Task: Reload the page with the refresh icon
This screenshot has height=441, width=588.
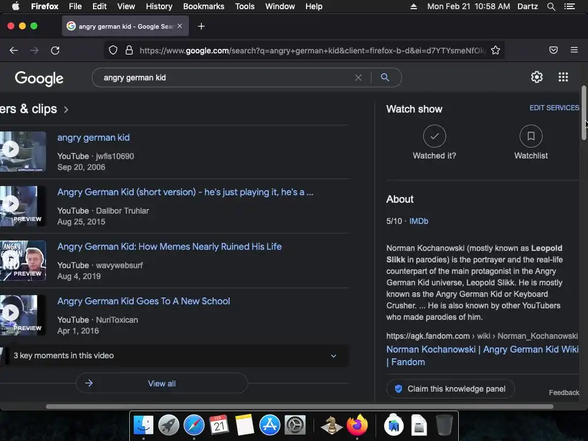Action: pyautogui.click(x=55, y=51)
